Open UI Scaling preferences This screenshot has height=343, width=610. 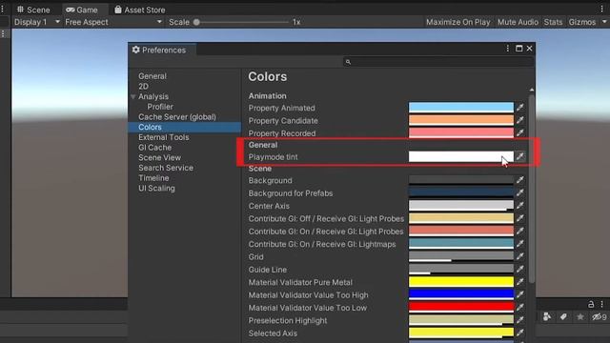tap(156, 189)
